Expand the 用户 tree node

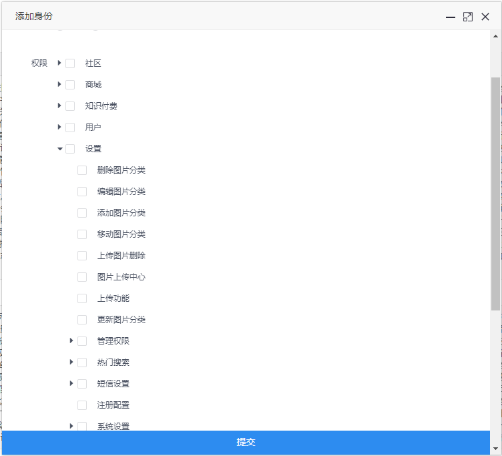click(x=59, y=127)
